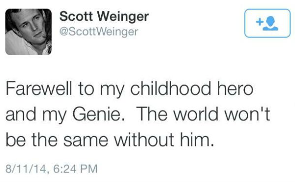Click the word "won't" in the tweet

(247, 114)
